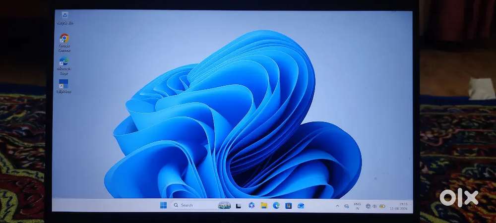Click the taskbar Search box
This screenshot has height=223, width=496.
click(201, 205)
